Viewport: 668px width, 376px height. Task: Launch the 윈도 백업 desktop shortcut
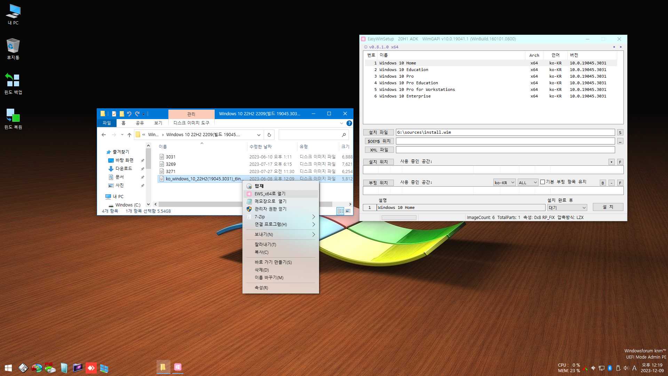13,84
